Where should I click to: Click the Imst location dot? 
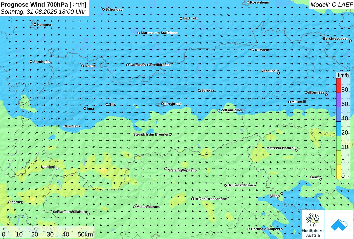click(85, 108)
